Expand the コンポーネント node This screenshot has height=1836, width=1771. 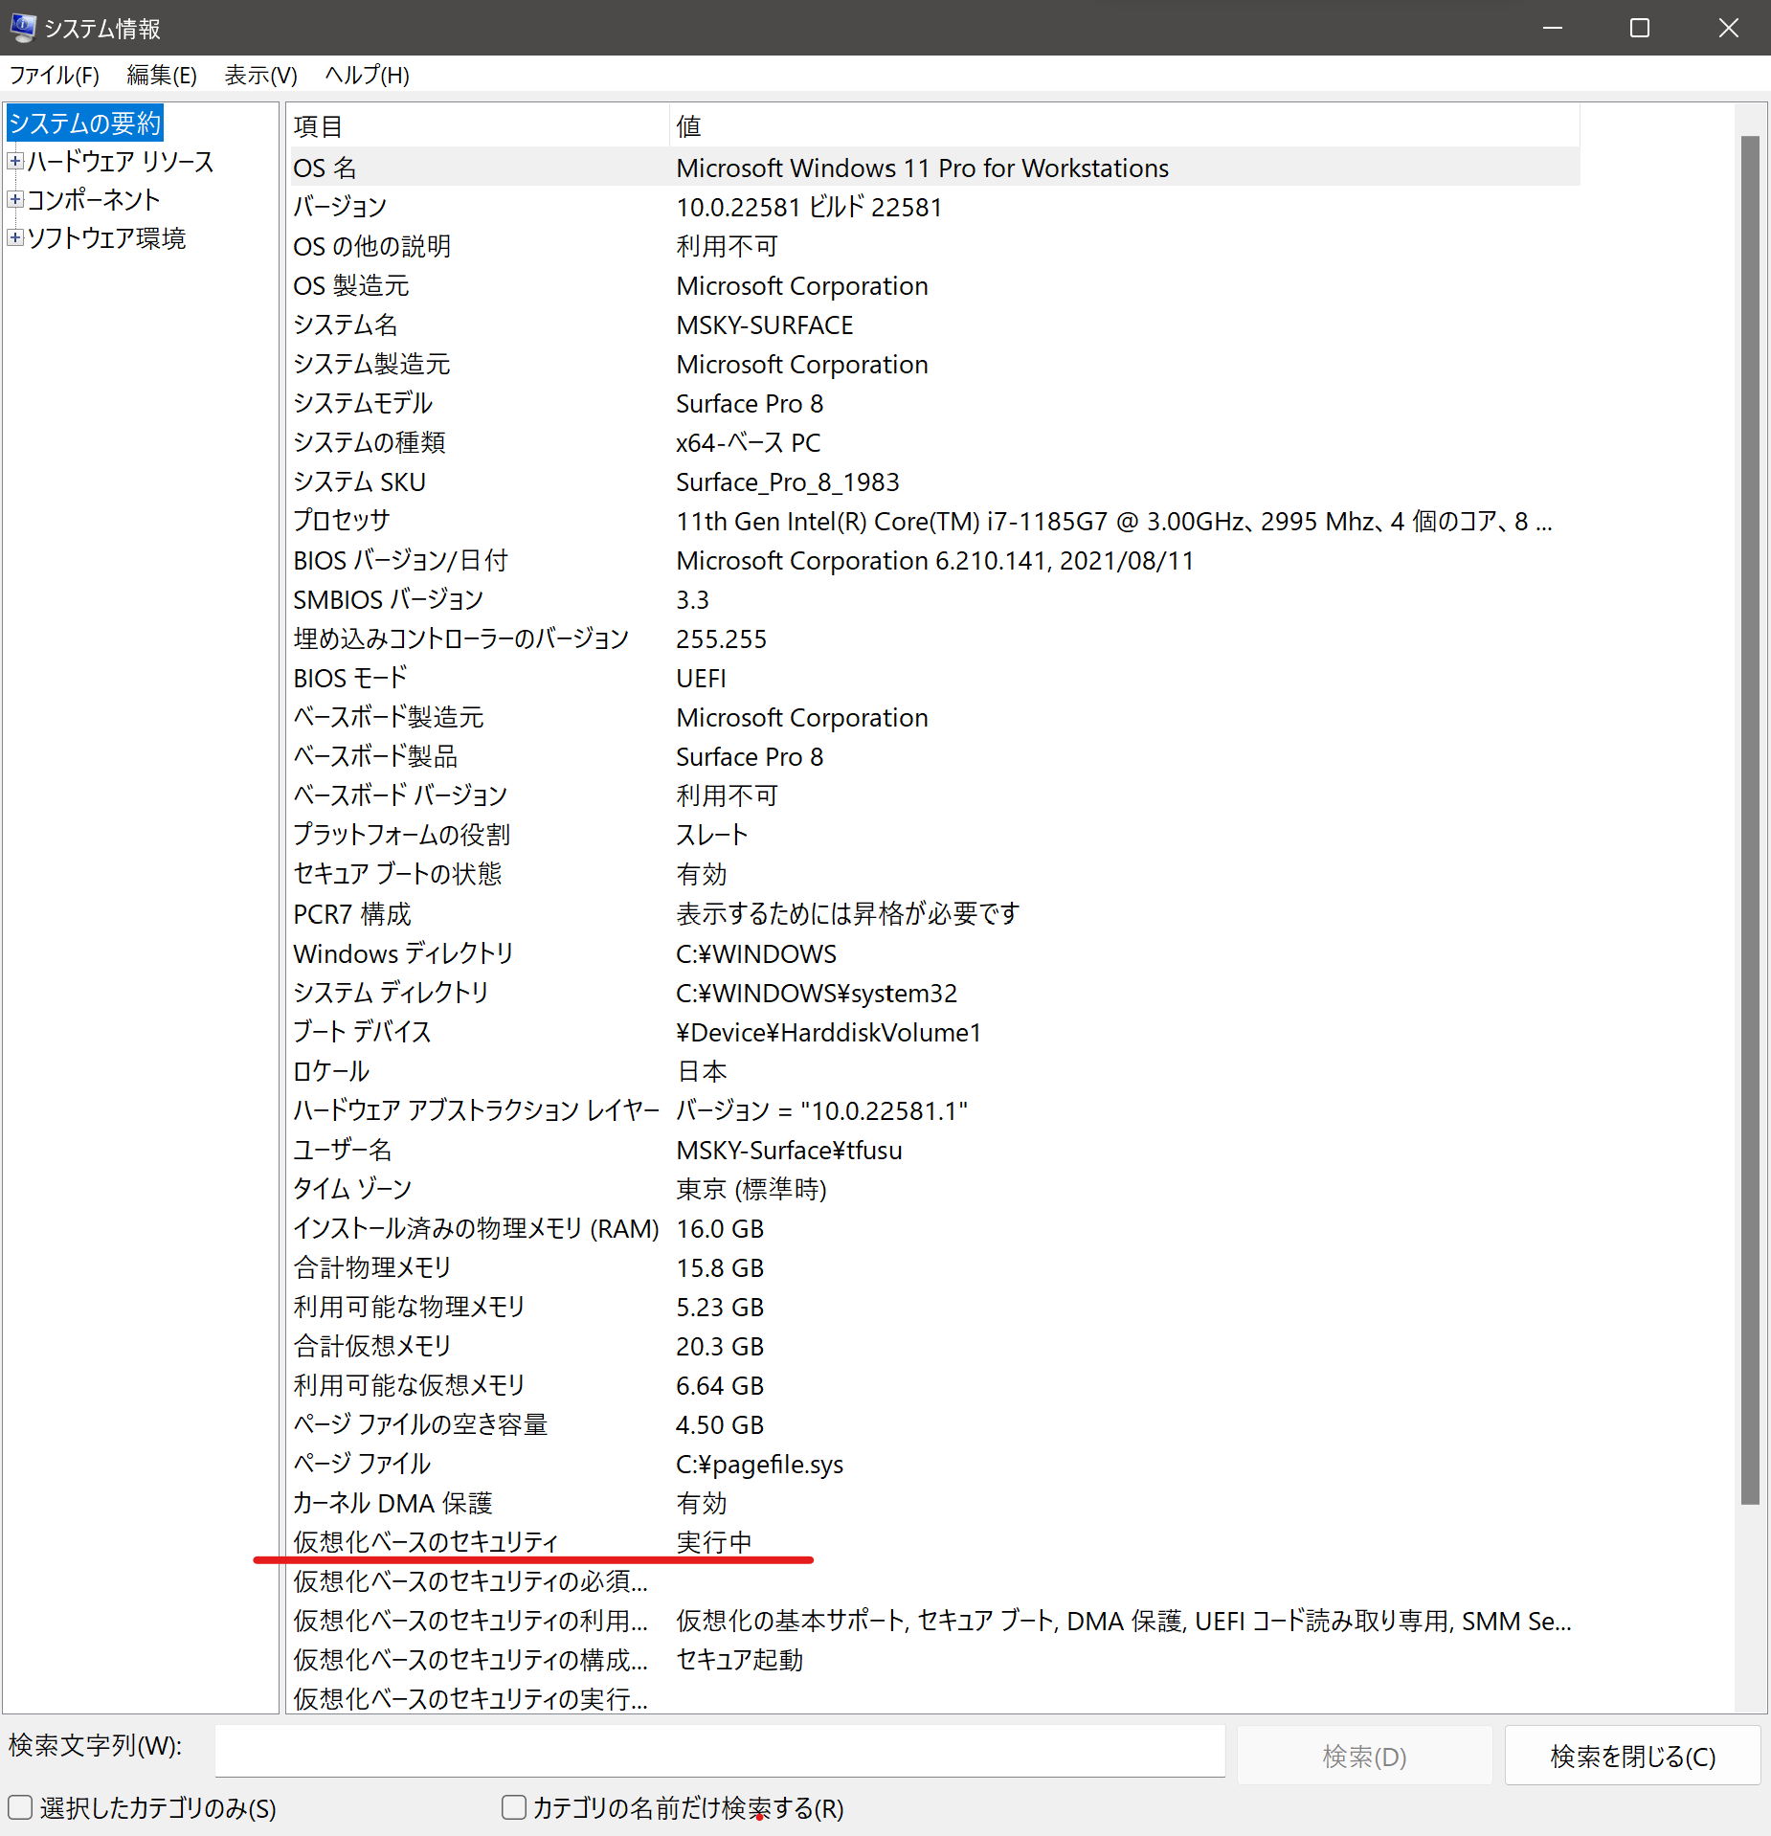click(15, 200)
